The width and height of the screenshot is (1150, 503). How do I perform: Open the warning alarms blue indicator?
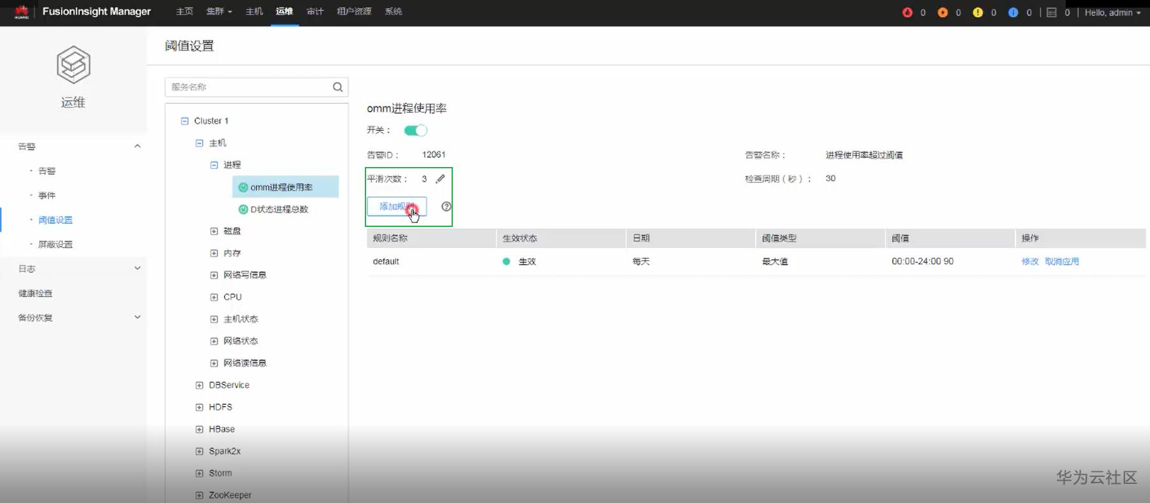click(1013, 12)
